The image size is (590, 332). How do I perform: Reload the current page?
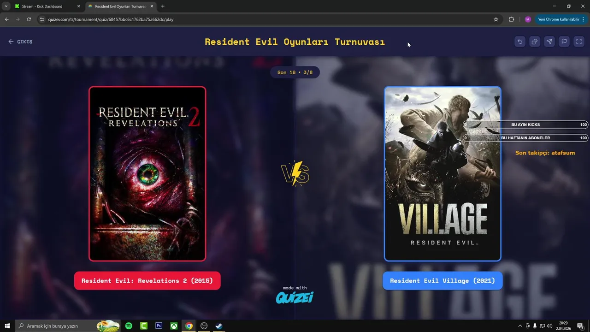(x=29, y=19)
